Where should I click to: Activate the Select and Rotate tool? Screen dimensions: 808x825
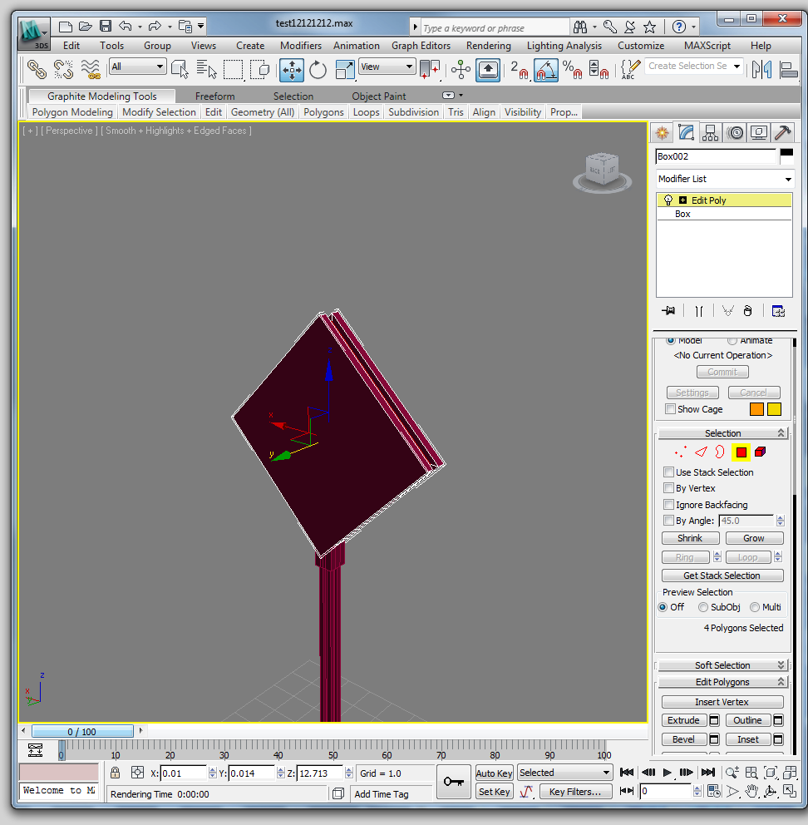coord(318,70)
